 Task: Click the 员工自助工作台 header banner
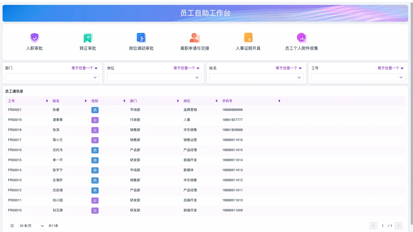coord(205,13)
